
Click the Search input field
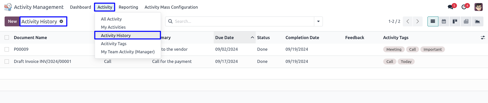click(240, 21)
